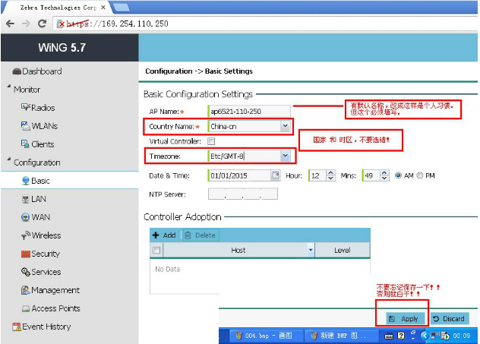Collapse the Configuration tree section

point(9,159)
